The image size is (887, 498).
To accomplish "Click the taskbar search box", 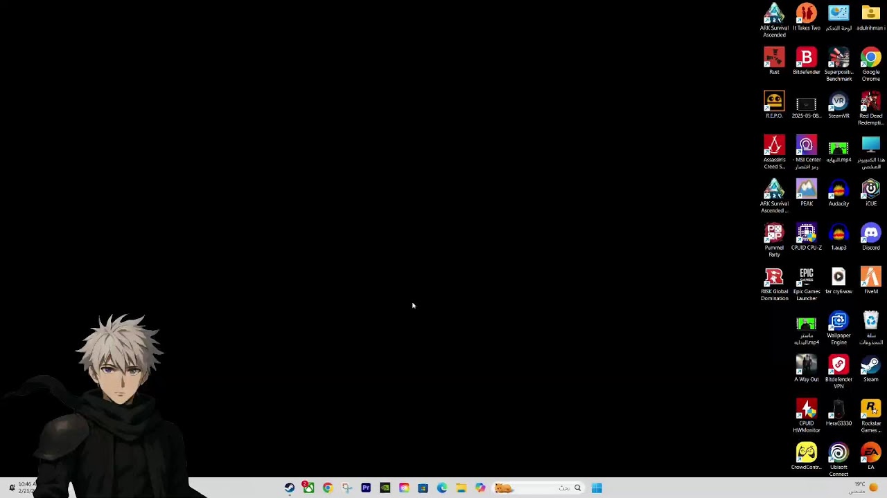I will [x=538, y=488].
